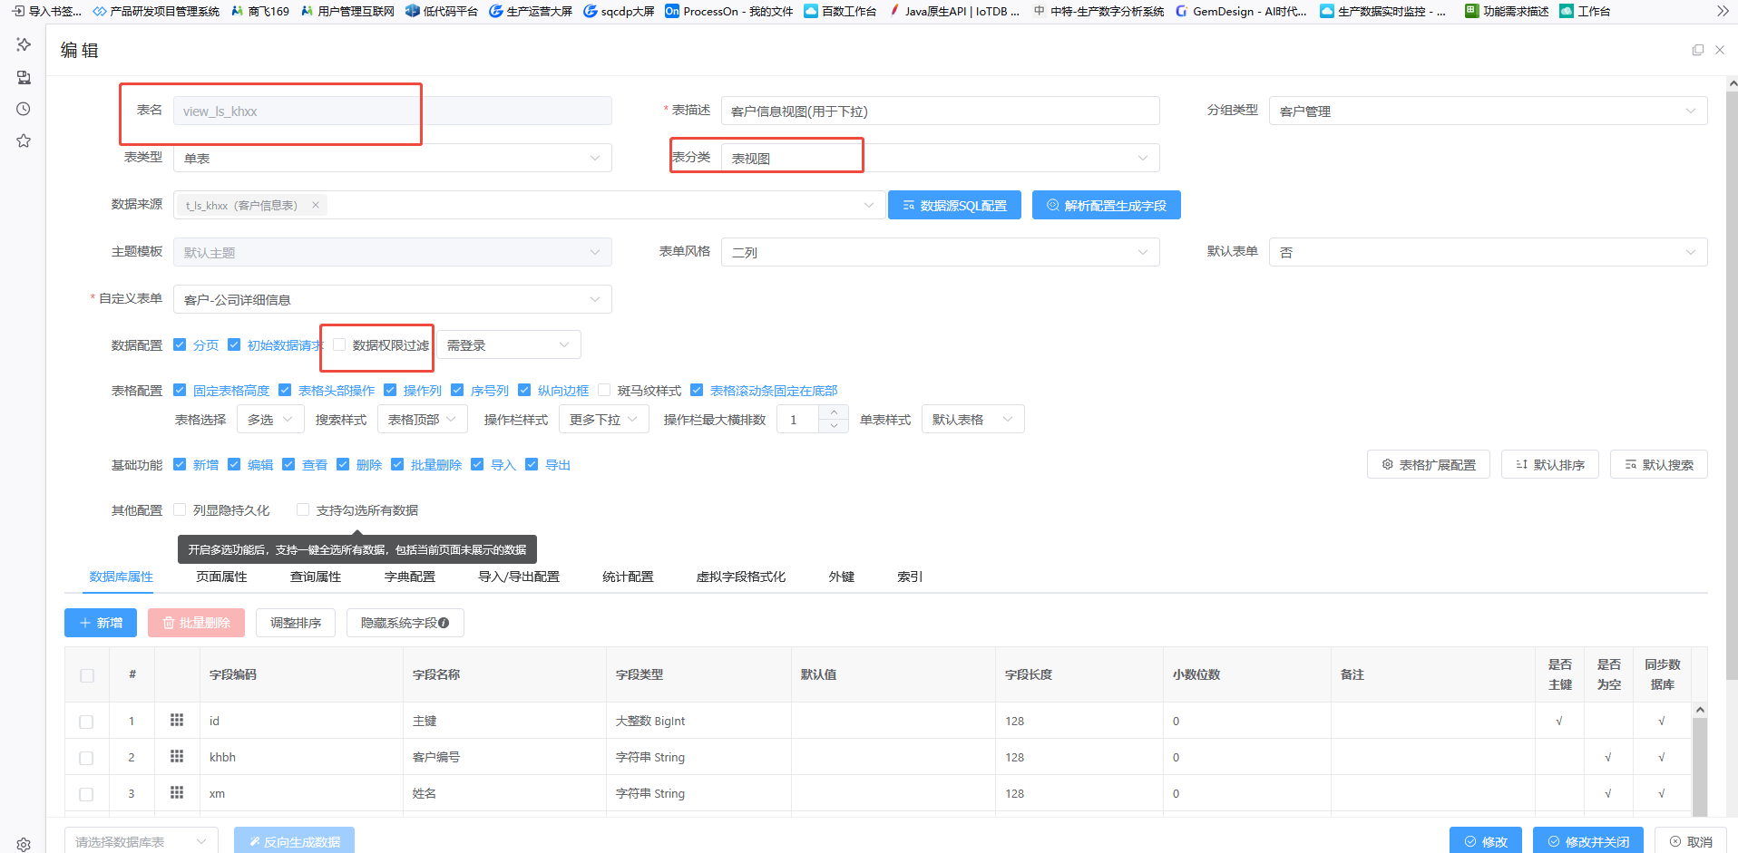Switch to the 页面属性 tab
This screenshot has width=1738, height=853.
click(221, 577)
